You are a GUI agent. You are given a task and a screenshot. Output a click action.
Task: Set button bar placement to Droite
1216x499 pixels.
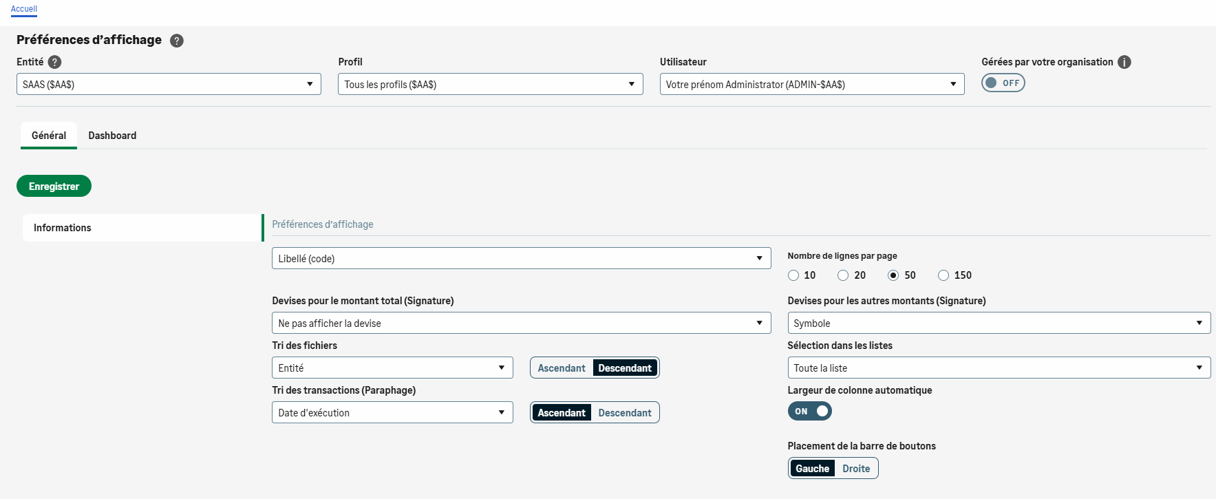(856, 469)
